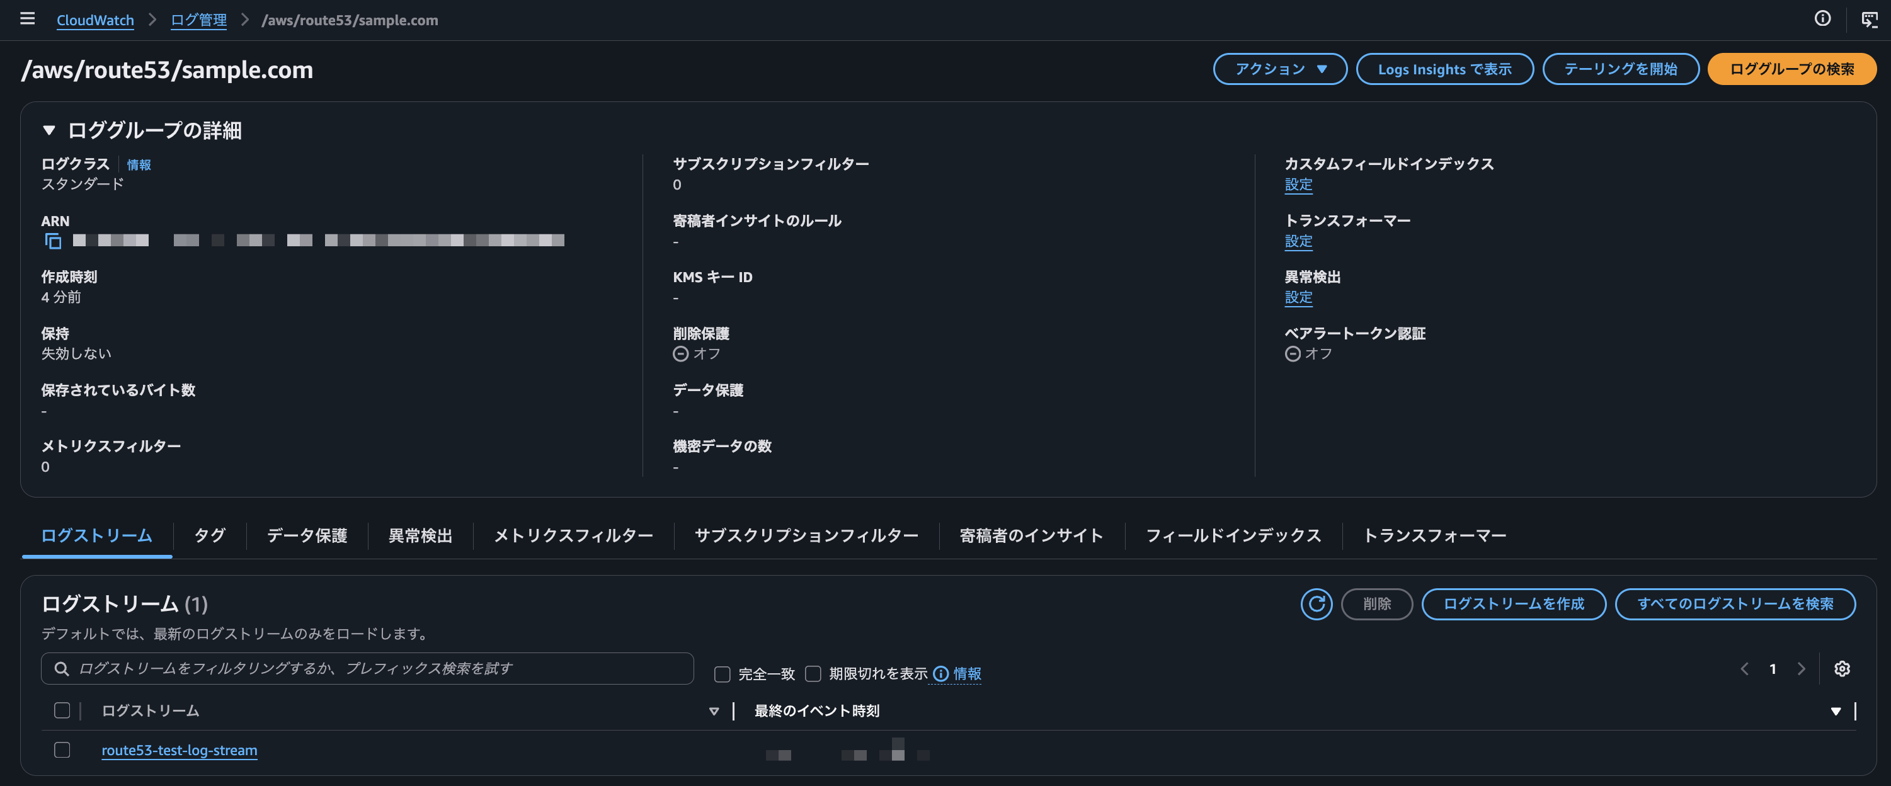The image size is (1891, 786).
Task: Open the log streams settings gear
Action: click(x=1842, y=669)
